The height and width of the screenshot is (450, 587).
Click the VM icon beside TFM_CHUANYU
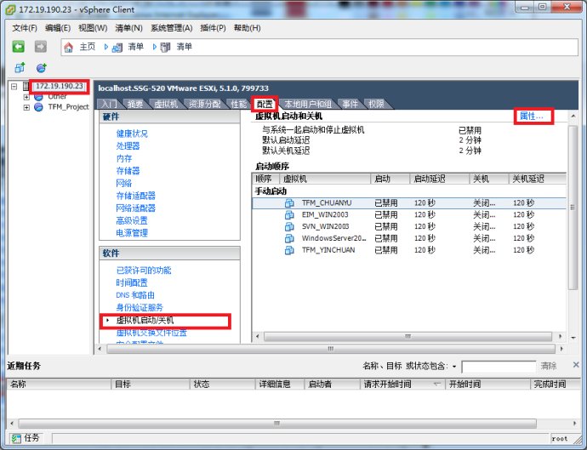pyautogui.click(x=289, y=203)
